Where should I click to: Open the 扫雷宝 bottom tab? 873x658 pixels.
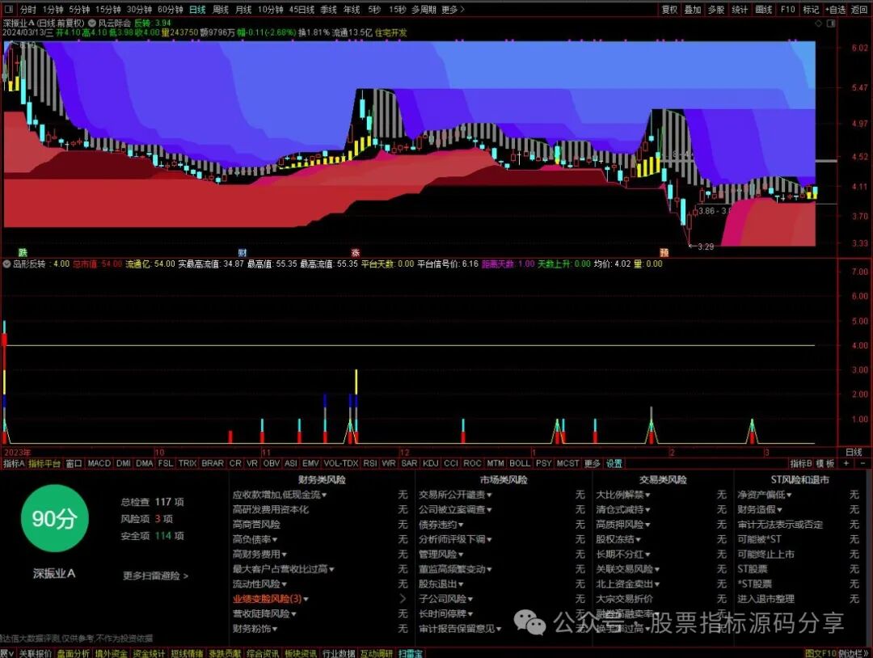click(x=411, y=653)
